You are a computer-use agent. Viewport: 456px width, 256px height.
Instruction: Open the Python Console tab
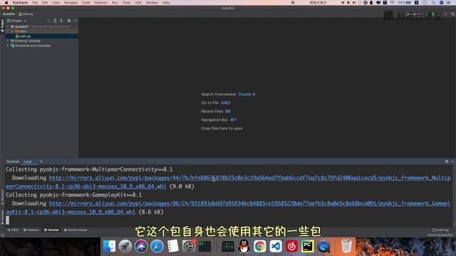click(76, 230)
